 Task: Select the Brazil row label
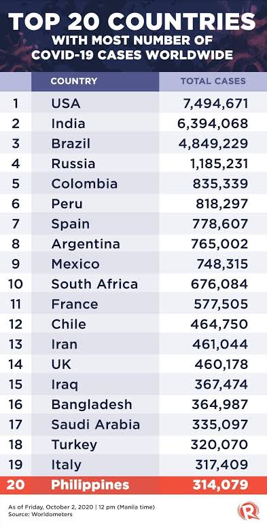[71, 144]
